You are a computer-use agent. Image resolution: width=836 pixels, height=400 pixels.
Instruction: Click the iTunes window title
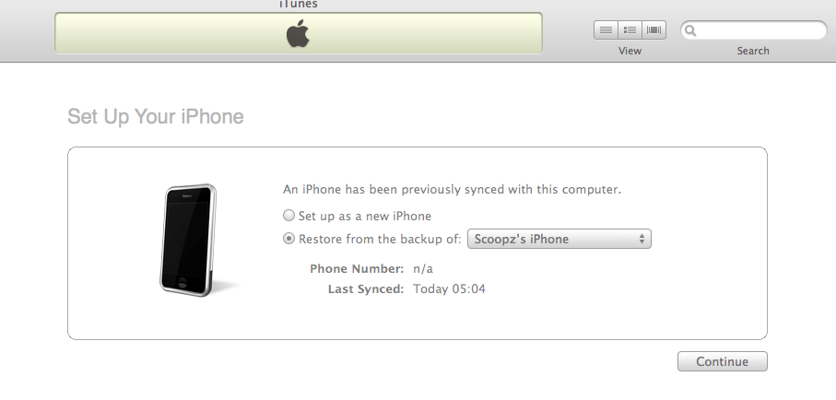click(298, 5)
